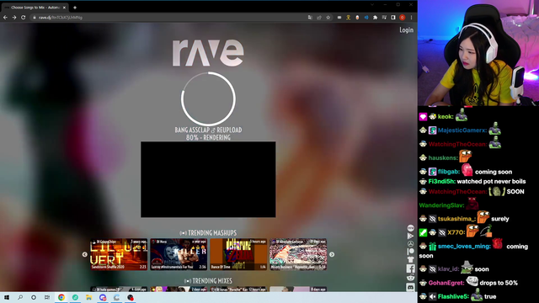Screen dimensions: 539x303
Task: Switch to Chrome in the taskbar
Action: pos(61,297)
